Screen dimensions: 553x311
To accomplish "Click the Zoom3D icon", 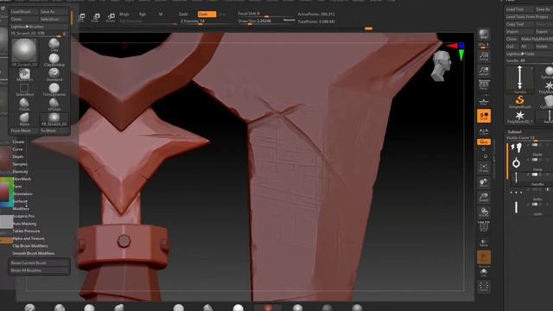I will pos(484,198).
